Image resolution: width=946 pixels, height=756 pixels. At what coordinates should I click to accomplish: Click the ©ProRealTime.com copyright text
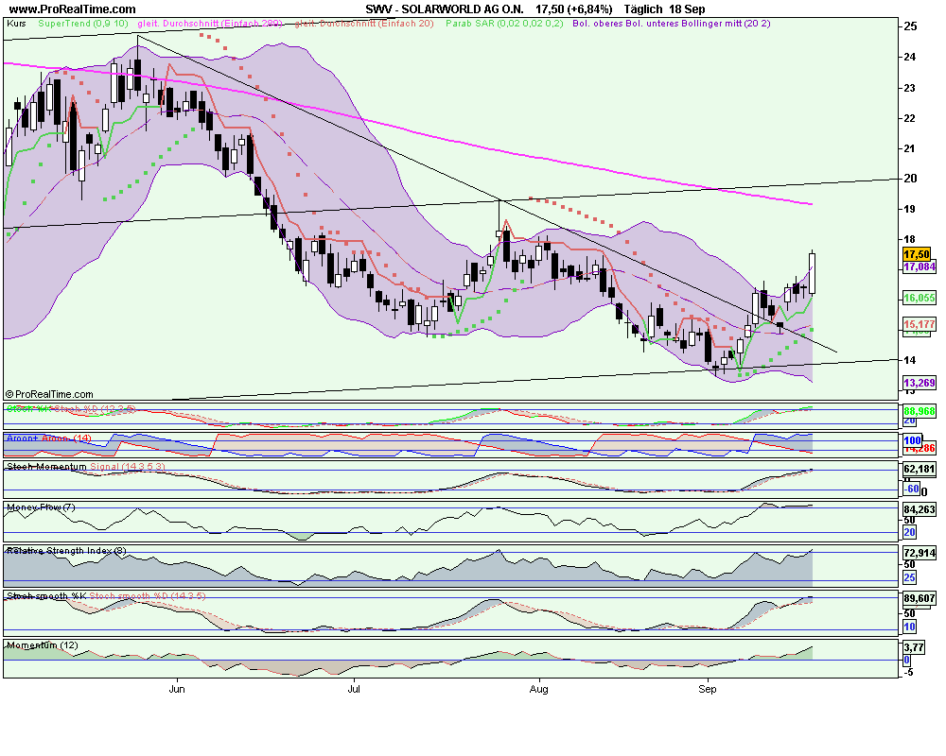[49, 394]
